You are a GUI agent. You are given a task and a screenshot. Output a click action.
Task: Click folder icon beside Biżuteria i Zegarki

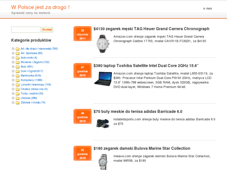coord(17,62)
